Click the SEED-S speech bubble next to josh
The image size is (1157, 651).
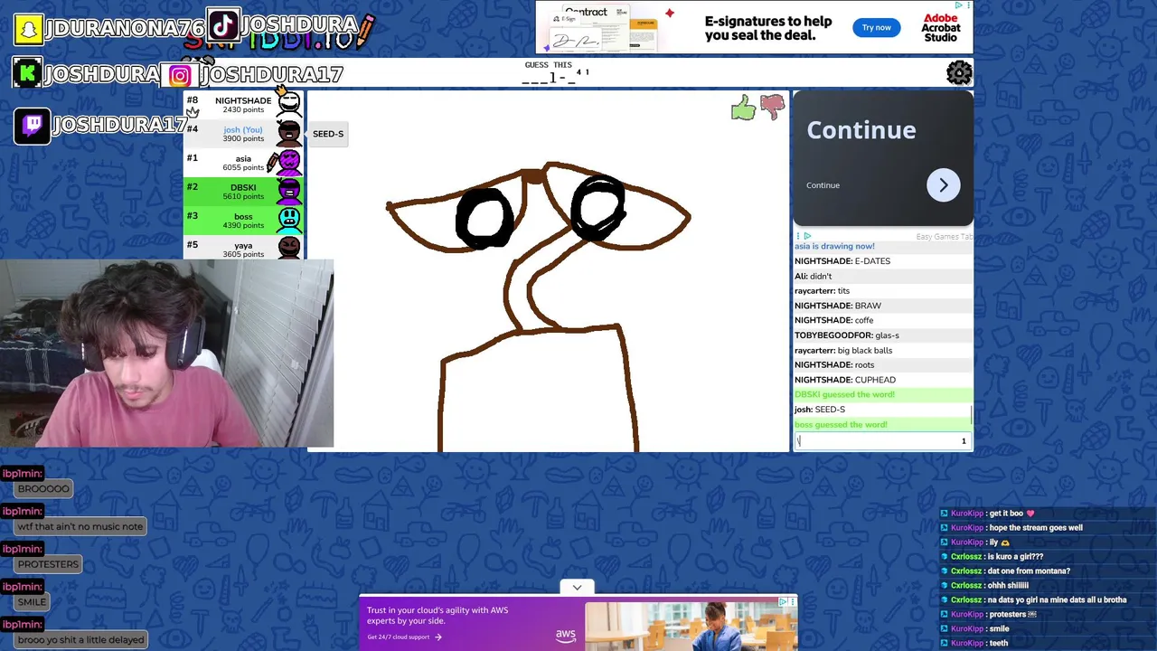click(x=328, y=134)
